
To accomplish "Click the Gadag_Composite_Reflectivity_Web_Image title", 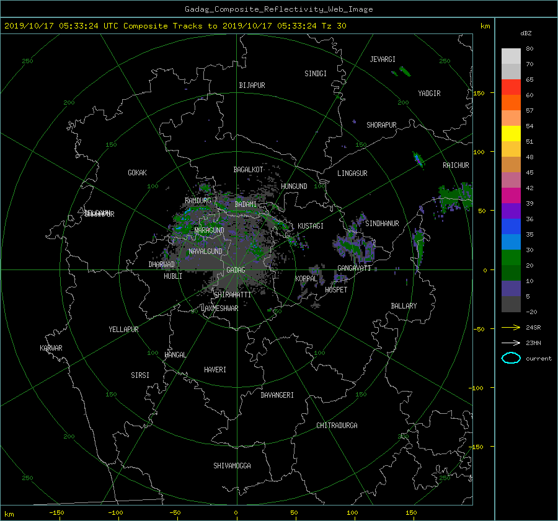I will point(278,9).
